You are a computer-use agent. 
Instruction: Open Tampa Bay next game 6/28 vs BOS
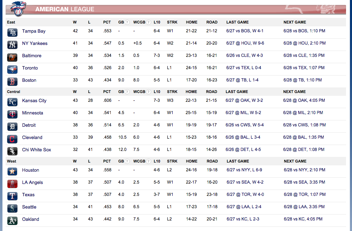[304, 31]
